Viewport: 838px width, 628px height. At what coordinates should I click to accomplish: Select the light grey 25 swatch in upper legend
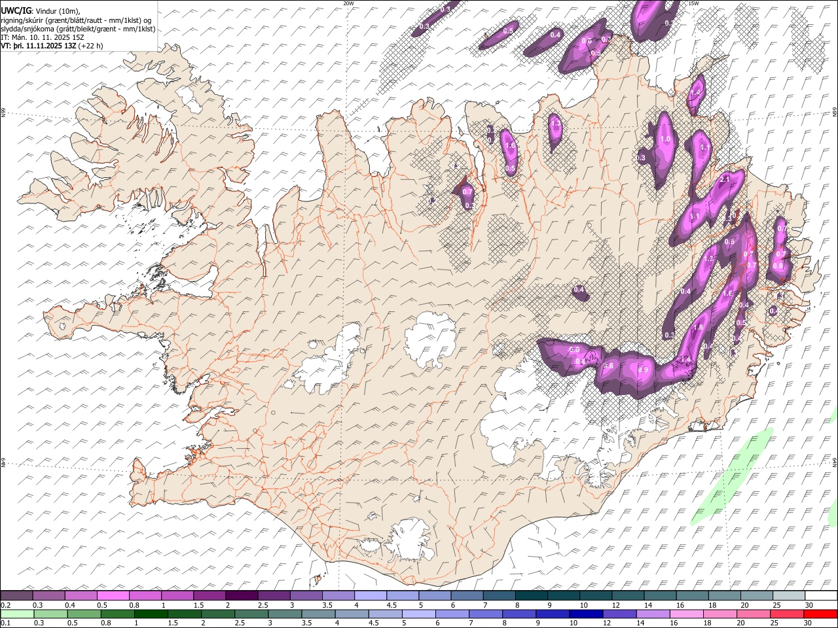[x=790, y=596]
